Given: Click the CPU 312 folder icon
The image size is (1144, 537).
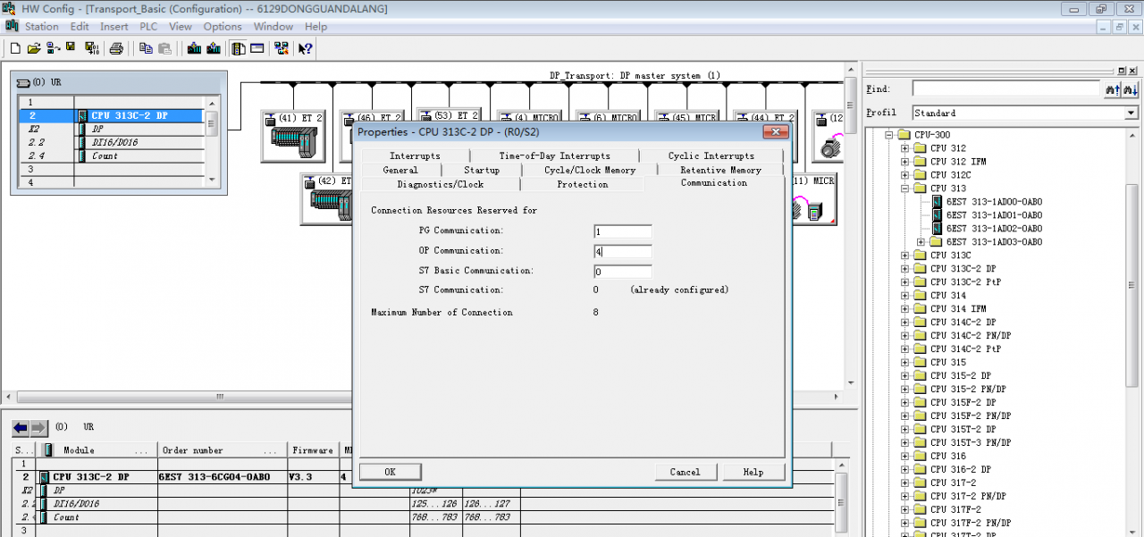Looking at the screenshot, I should pyautogui.click(x=920, y=148).
